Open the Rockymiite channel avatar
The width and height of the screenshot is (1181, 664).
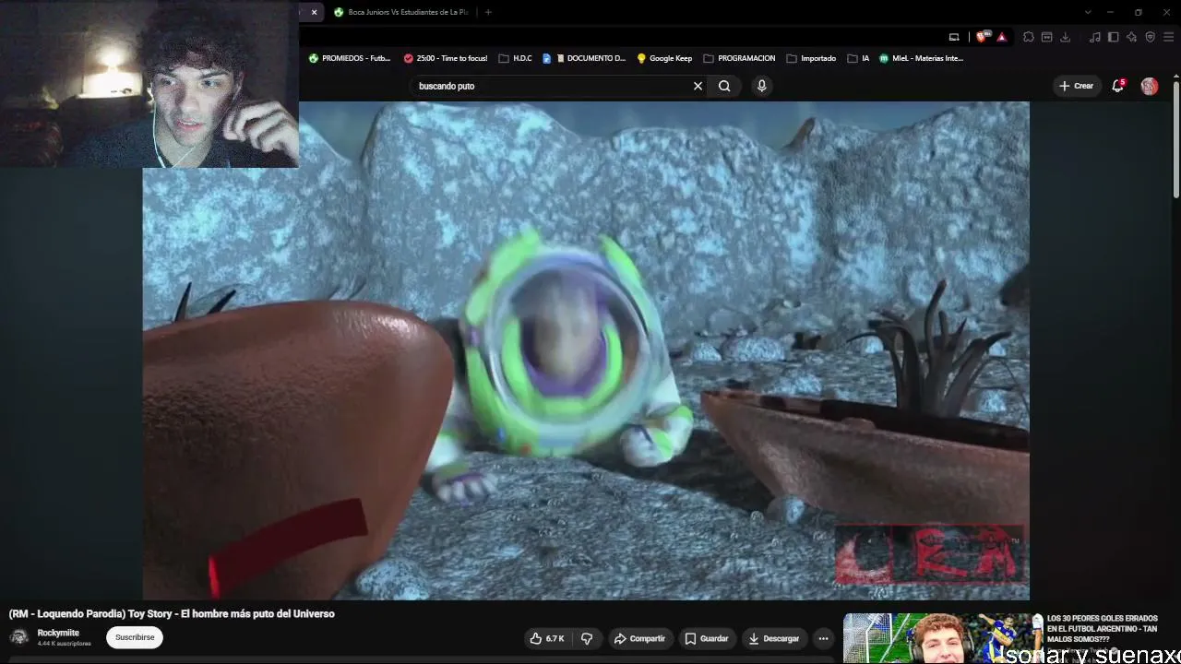coord(18,637)
